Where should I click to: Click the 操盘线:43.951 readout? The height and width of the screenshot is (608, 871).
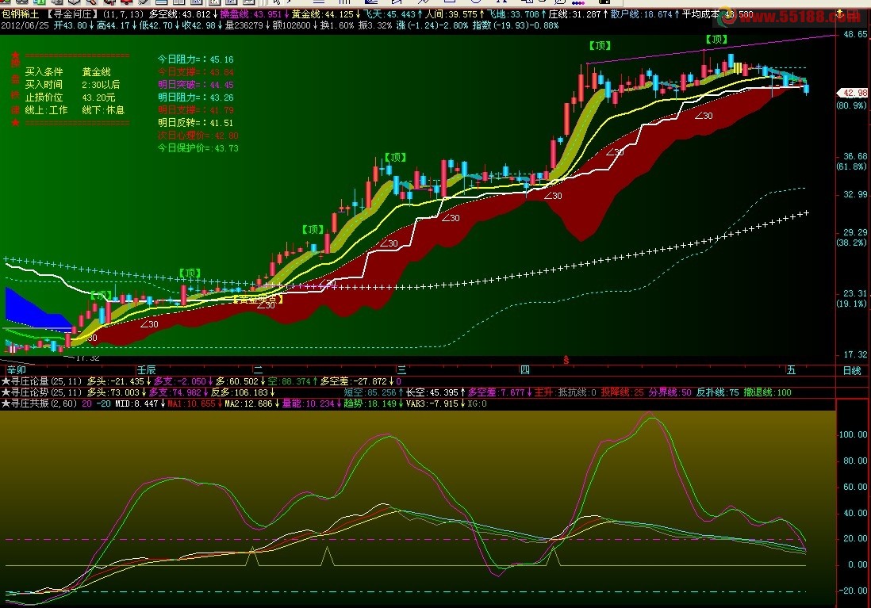[x=251, y=14]
